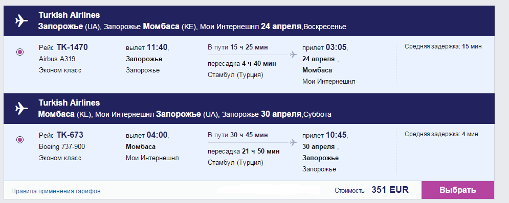509x203 pixels.
Task: Click the small plane arrow icon for flight TK-1470
Action: (x=294, y=55)
